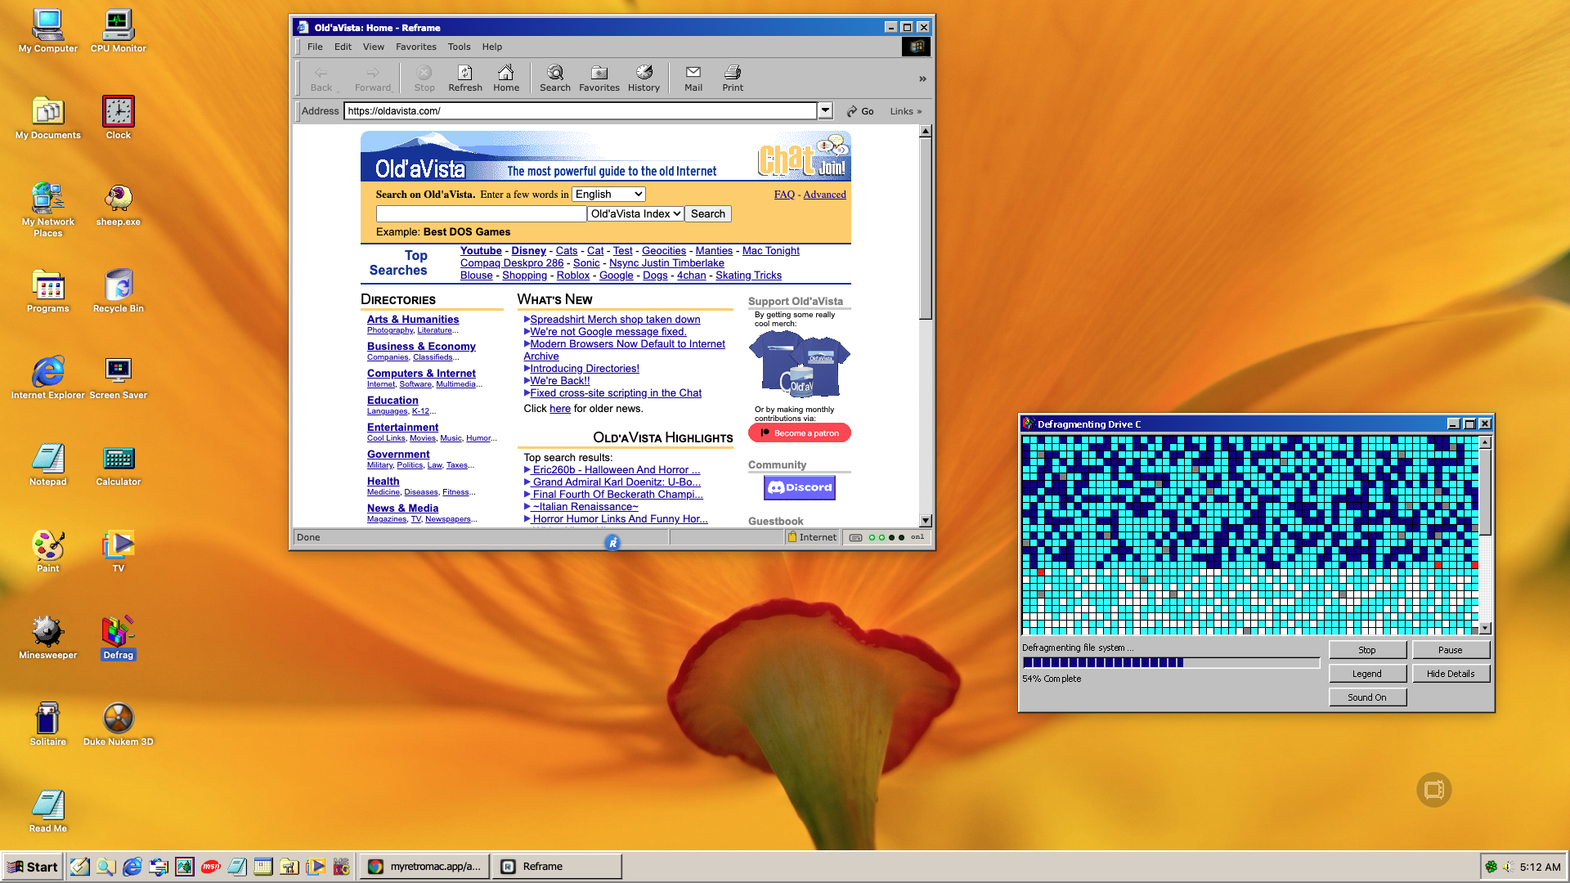Click the Search button on Old'aVista
1570x883 pixels.
click(x=708, y=214)
